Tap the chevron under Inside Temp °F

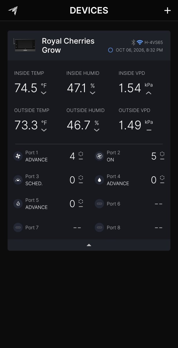44,93
